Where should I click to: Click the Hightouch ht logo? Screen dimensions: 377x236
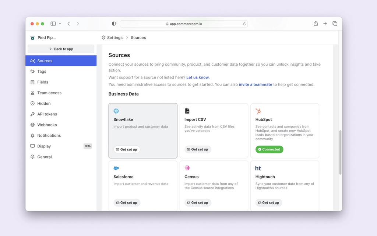(258, 168)
